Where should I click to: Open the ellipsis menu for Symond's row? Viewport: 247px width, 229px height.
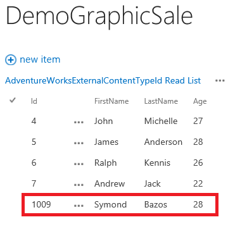[x=79, y=206]
